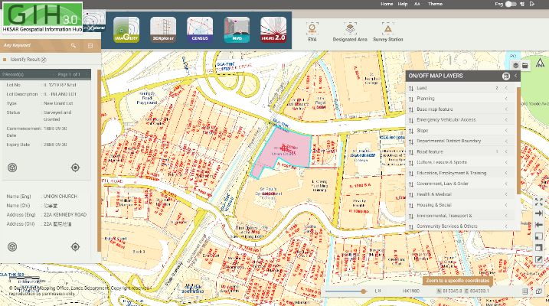
Task: Open the 3DXplorer application tile
Action: tap(163, 30)
